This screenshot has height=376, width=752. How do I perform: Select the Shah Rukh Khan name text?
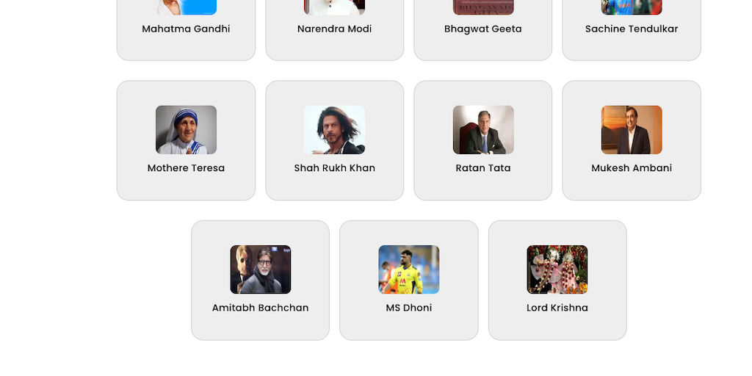(x=334, y=168)
